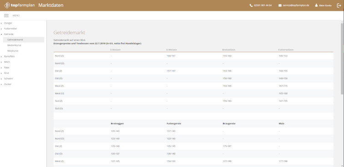Screen dimensions: 344x167
Task: Click the Futterweizen value 145-160
Action: pos(283,93)
